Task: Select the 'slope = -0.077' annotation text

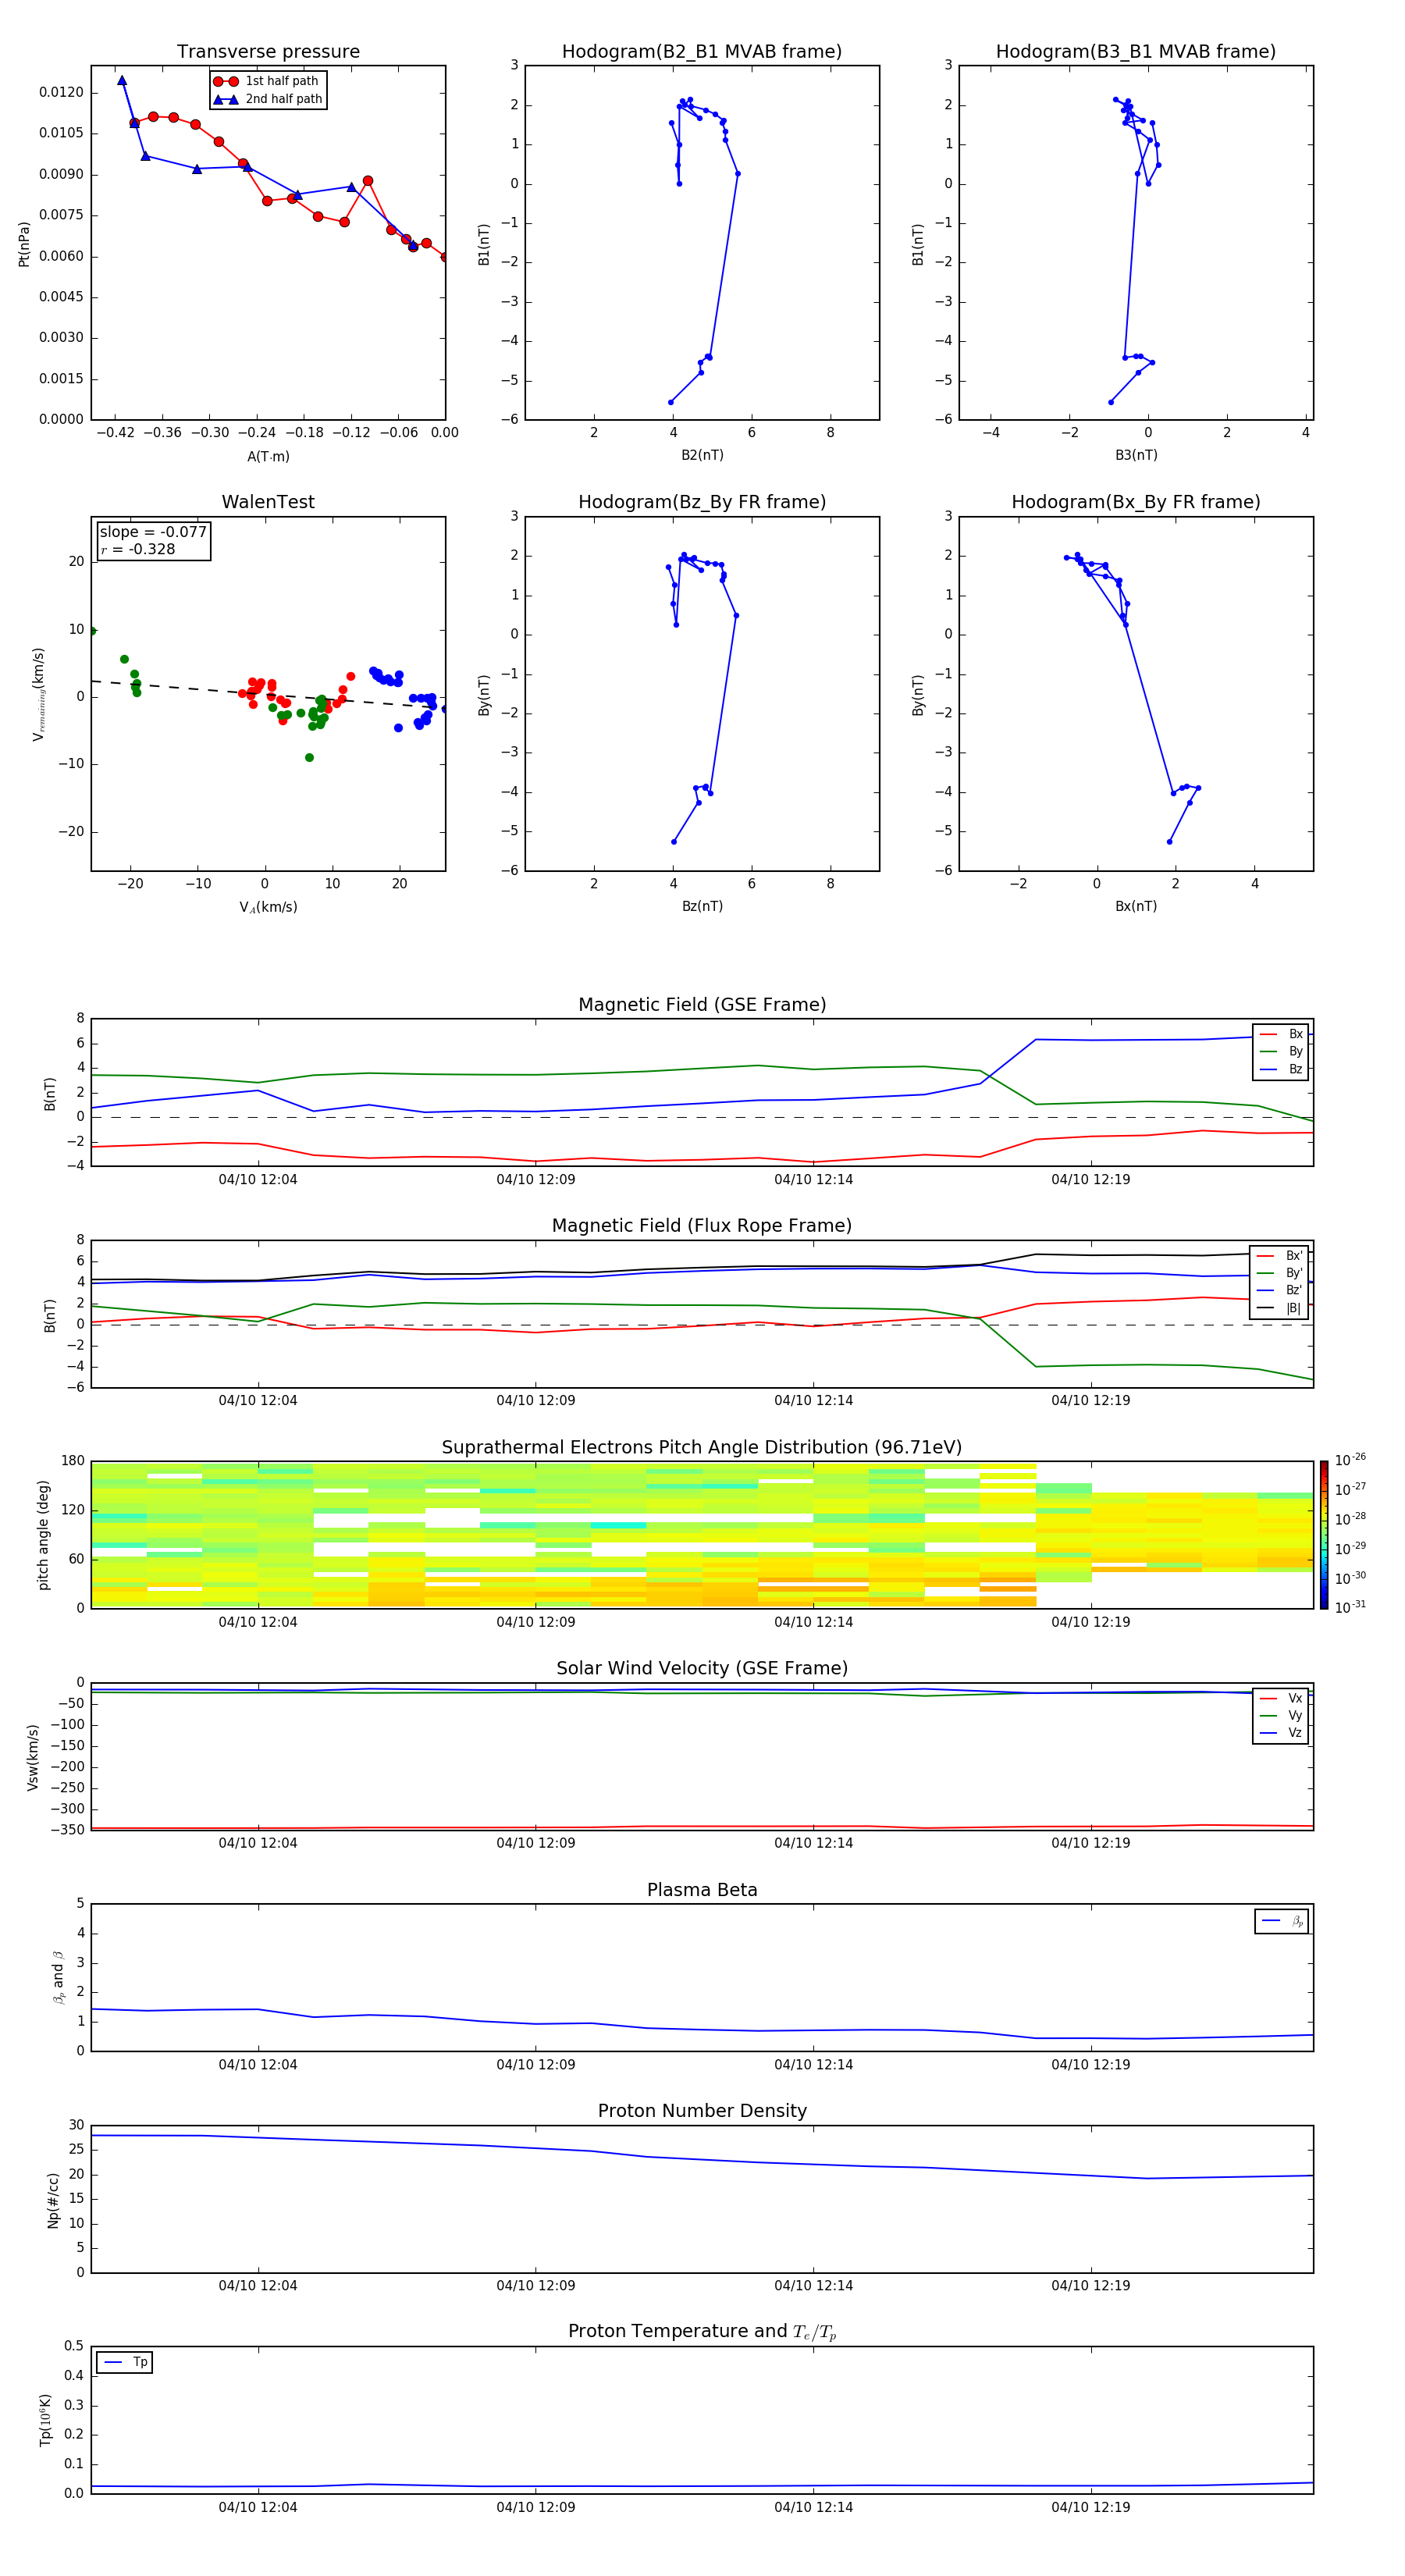Action: [153, 532]
